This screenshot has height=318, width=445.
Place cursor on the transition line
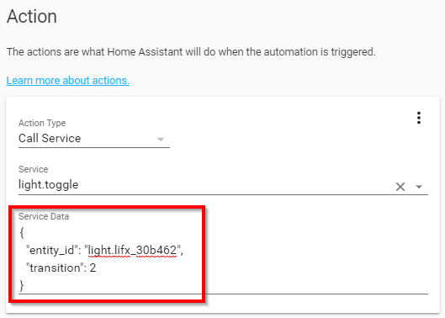pyautogui.click(x=61, y=268)
